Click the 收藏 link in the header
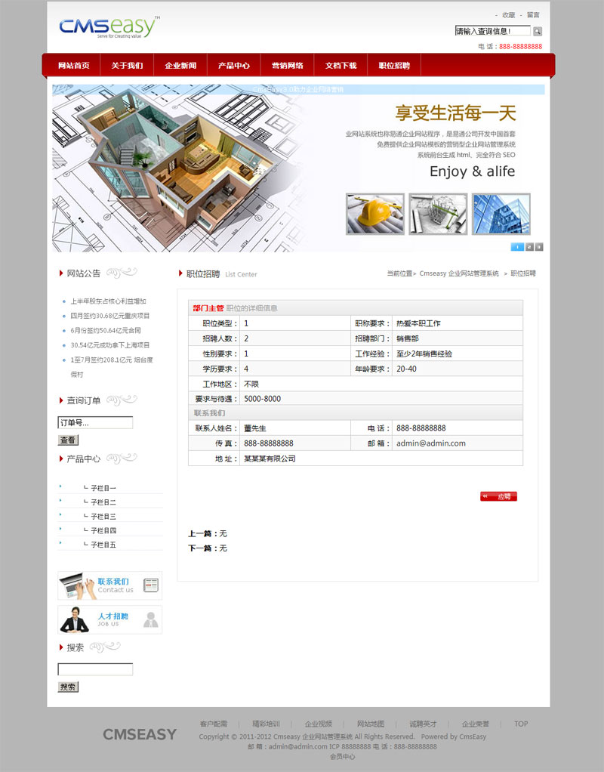Screen dimensions: 604x772 click(x=508, y=15)
